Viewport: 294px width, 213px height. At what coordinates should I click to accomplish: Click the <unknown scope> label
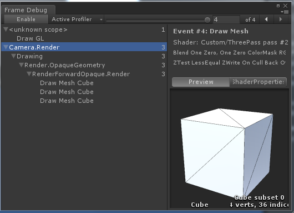click(x=38, y=29)
